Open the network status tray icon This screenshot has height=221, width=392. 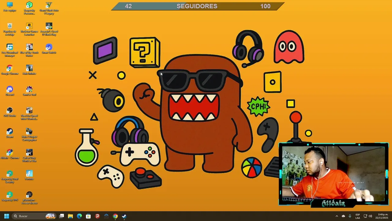365,216
